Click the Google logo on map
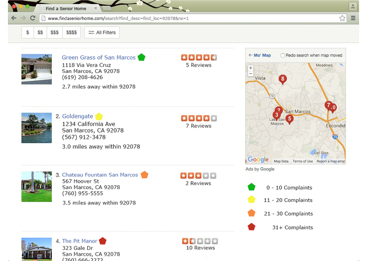Image resolution: width=367 pixels, height=261 pixels. point(258,160)
